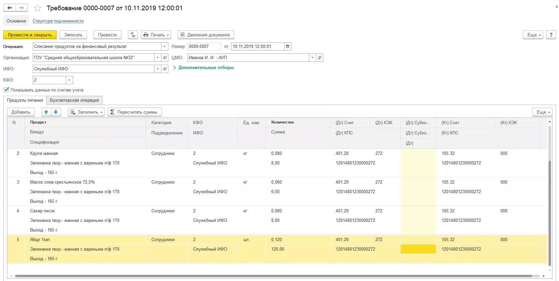Select Масло слив крестьянское 72,5% cell
The height and width of the screenshot is (281, 559).
click(x=86, y=182)
